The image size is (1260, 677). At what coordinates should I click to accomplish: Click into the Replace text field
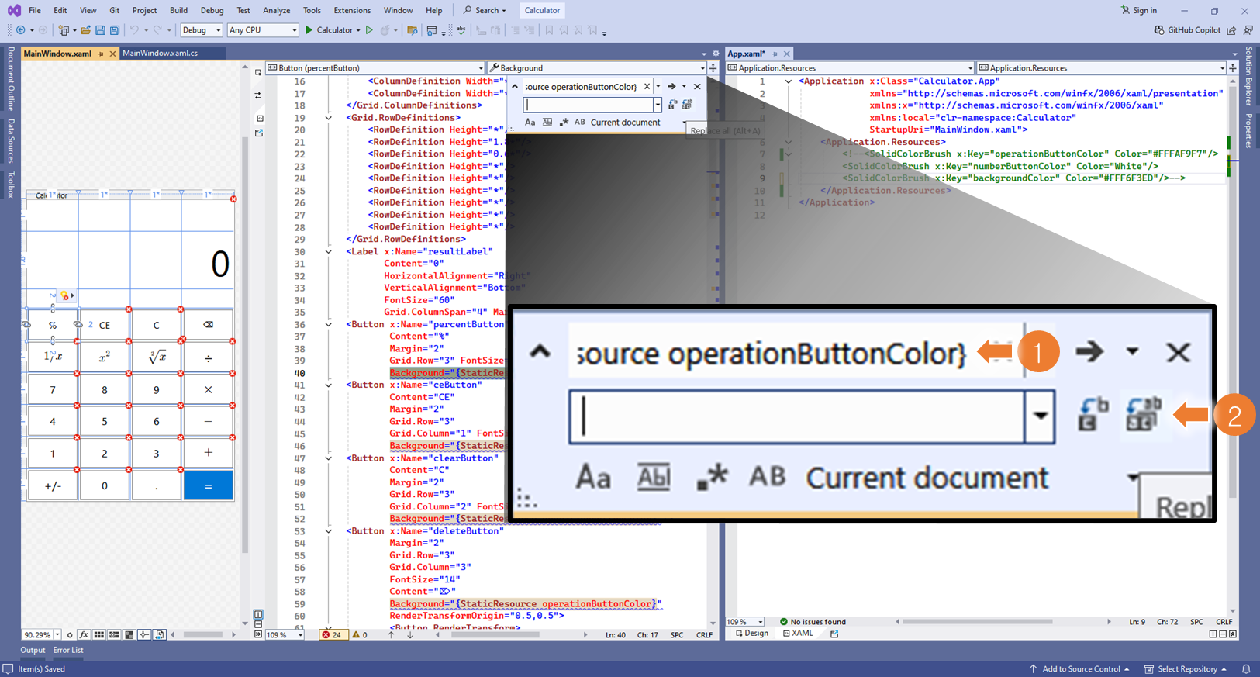point(589,104)
